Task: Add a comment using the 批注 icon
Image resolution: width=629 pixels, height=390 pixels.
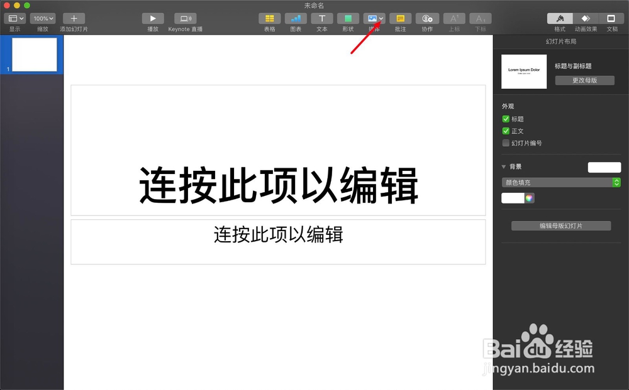Action: [400, 19]
